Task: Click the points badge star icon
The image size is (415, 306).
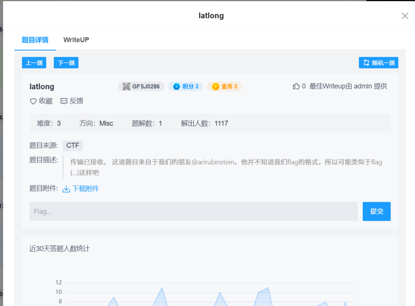Action: [176, 86]
